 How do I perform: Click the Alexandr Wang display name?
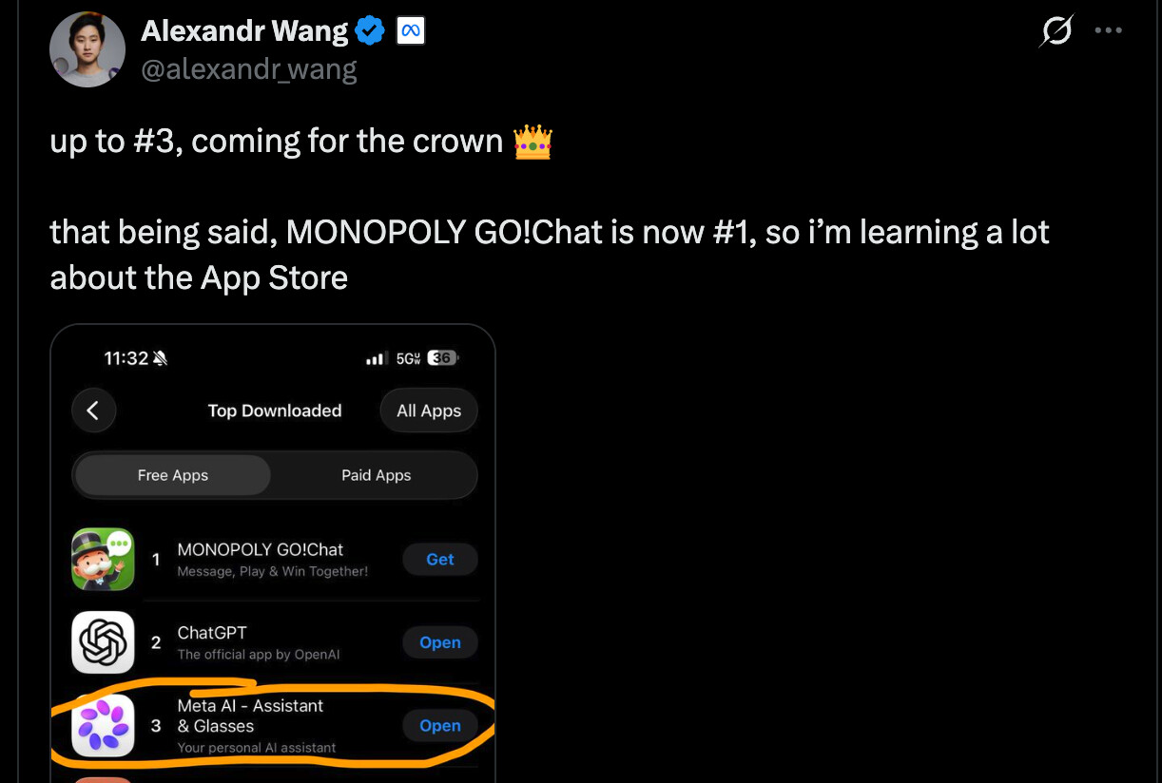(x=244, y=31)
